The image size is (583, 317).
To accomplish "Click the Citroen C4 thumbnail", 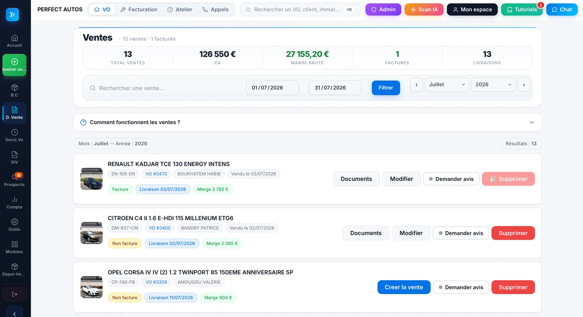I will coord(91,233).
